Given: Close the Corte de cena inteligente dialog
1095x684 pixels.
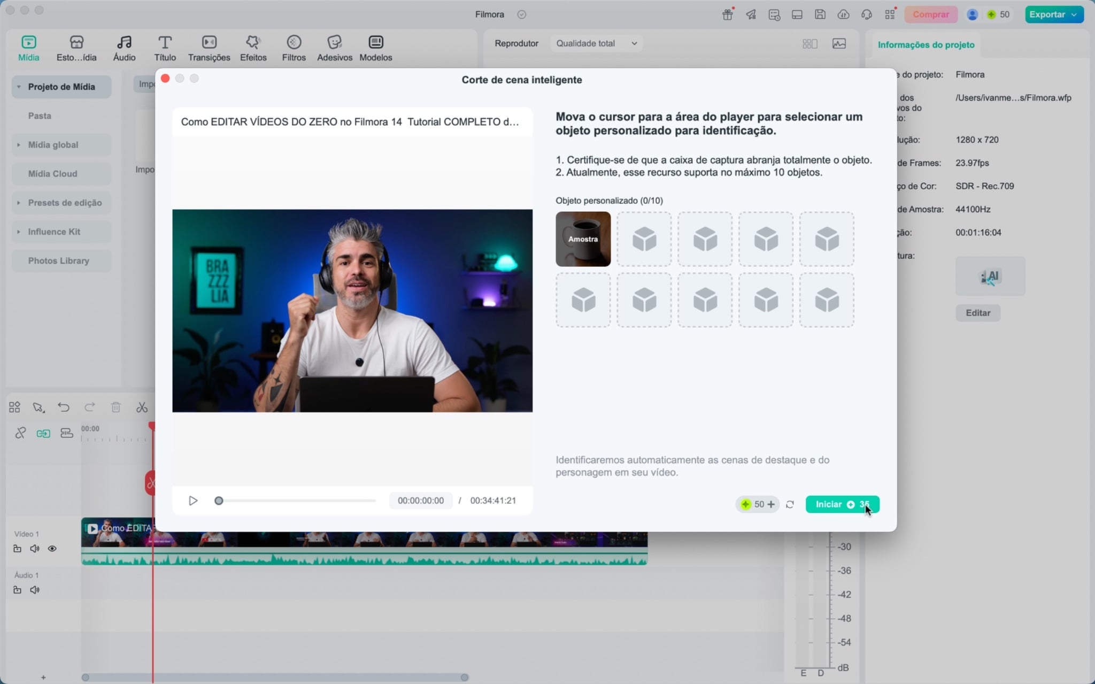Looking at the screenshot, I should [165, 79].
